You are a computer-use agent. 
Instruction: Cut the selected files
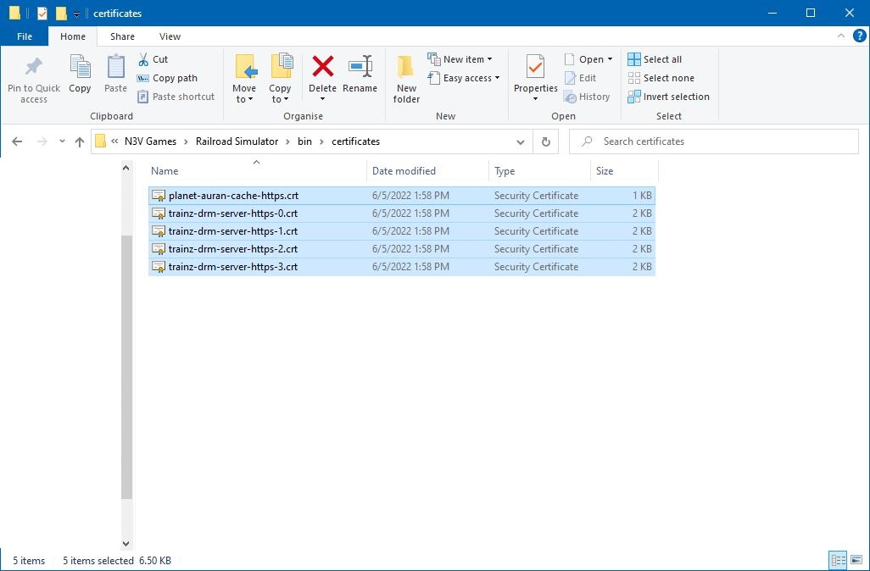click(153, 59)
